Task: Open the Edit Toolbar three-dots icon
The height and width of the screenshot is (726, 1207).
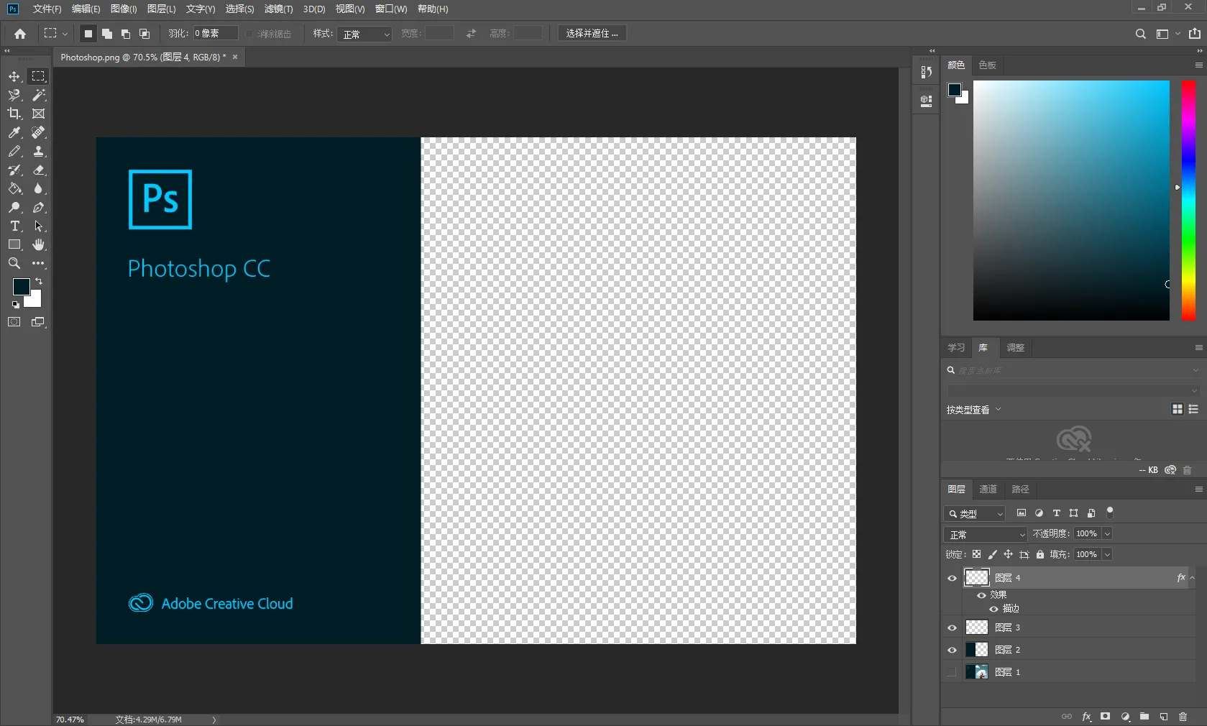Action: pos(39,263)
